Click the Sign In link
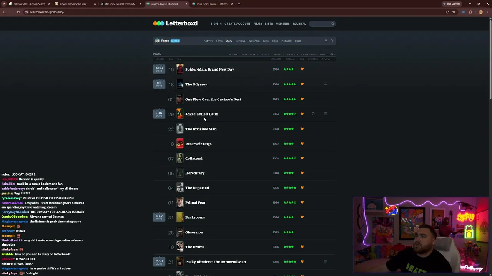492x276 pixels. point(216,24)
